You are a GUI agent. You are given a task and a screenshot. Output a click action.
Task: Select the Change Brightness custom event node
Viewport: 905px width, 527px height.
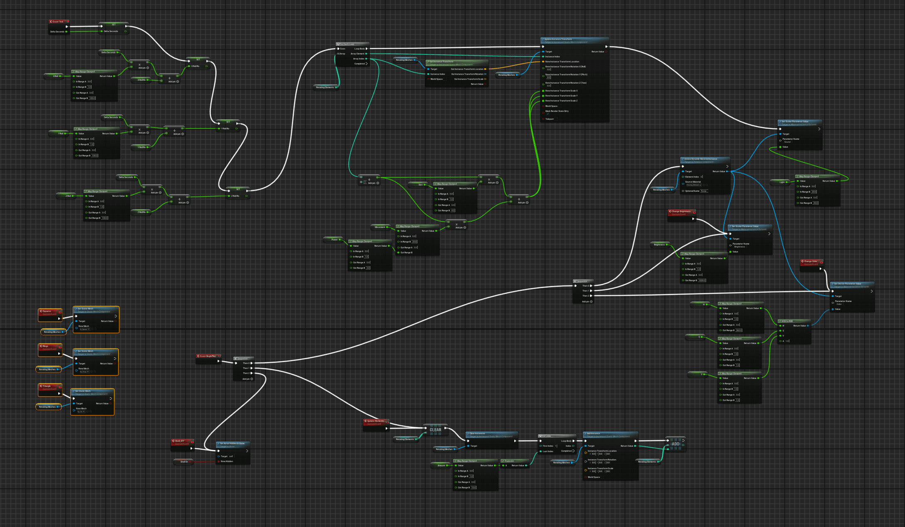tap(681, 211)
